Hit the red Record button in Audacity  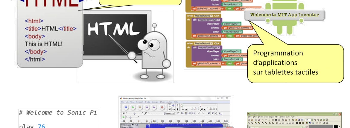coord(162,107)
